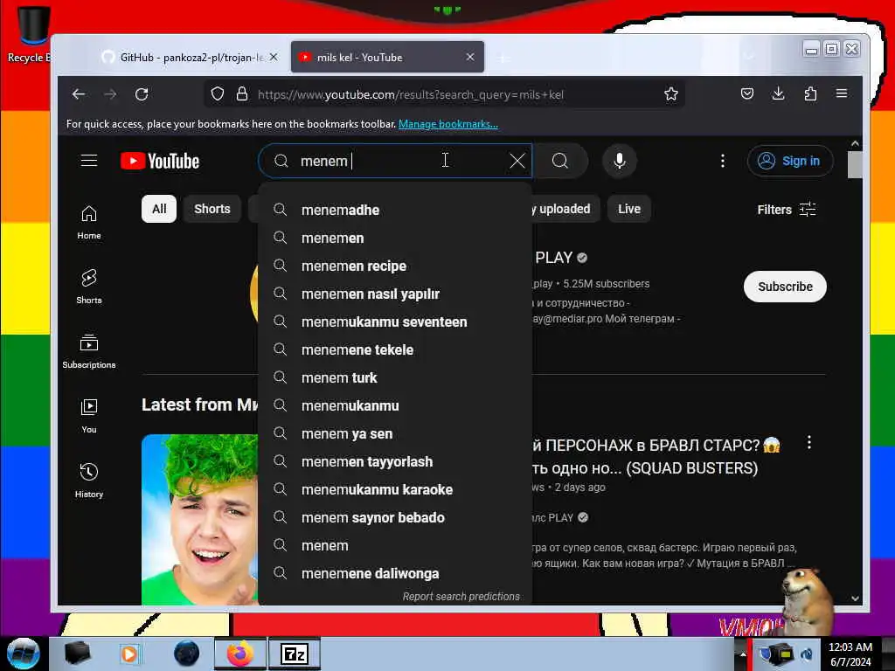The width and height of the screenshot is (895, 671).
Task: Open Shorts in the YouTube sidebar
Action: (89, 287)
